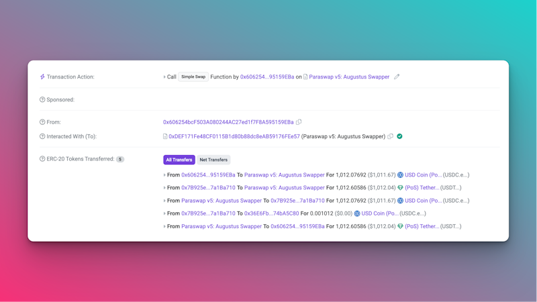
Task: Open sender 0x7B925e...7a1Ba710 in 0.001012 transfer
Action: coord(208,213)
